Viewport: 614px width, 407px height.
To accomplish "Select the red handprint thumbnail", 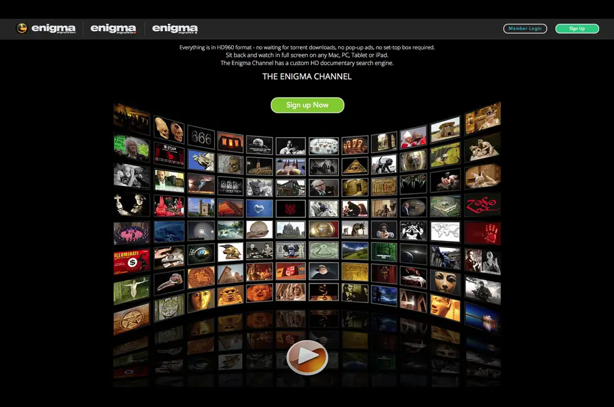I will (482, 233).
